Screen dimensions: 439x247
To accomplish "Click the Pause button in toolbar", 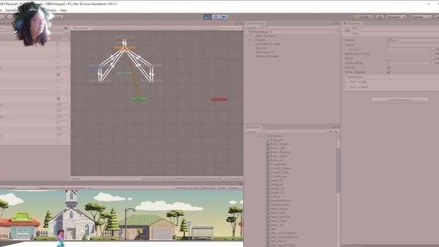I will (216, 17).
